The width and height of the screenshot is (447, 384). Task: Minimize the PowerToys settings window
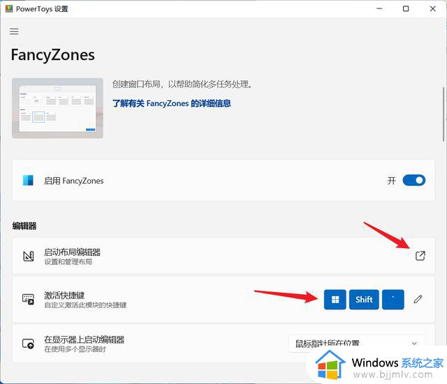click(379, 9)
